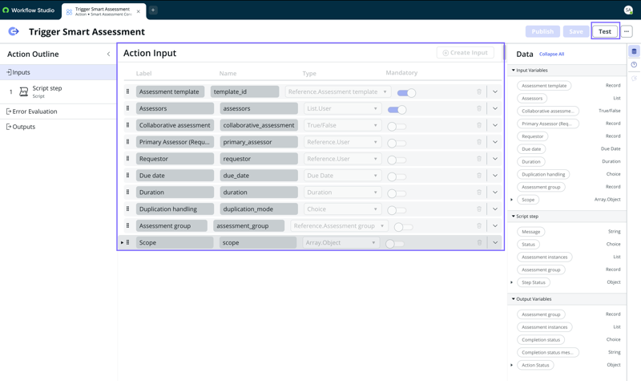
Task: Toggle mandatory for Assessment template
Action: [406, 93]
